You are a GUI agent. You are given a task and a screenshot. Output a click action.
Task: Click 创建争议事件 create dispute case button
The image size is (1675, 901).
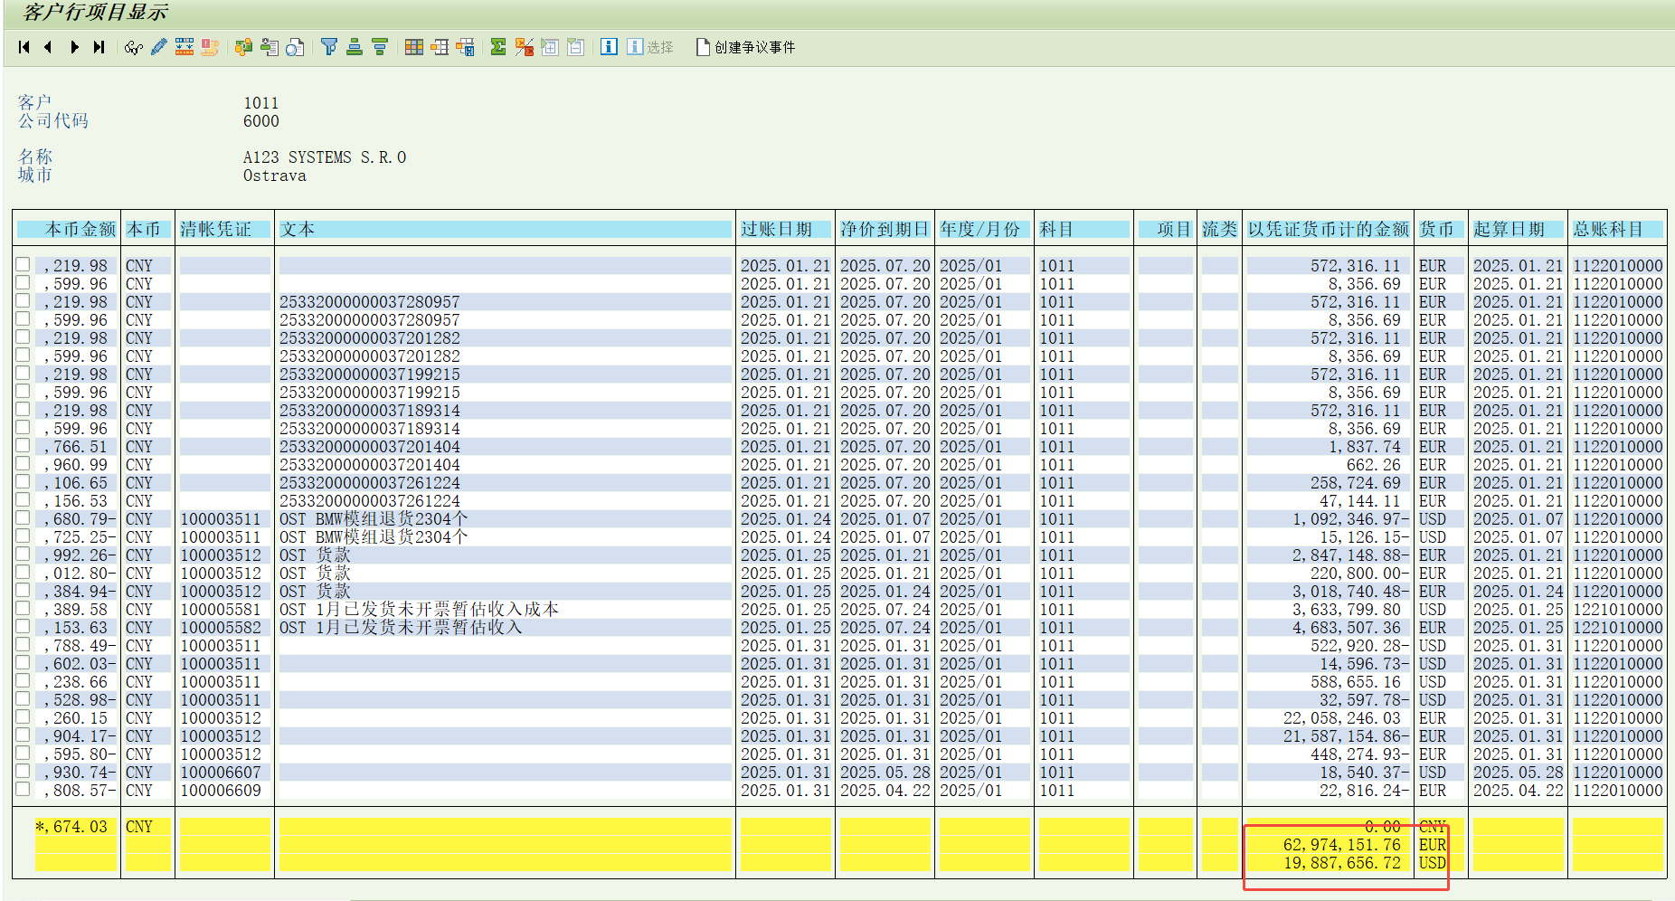pyautogui.click(x=746, y=47)
